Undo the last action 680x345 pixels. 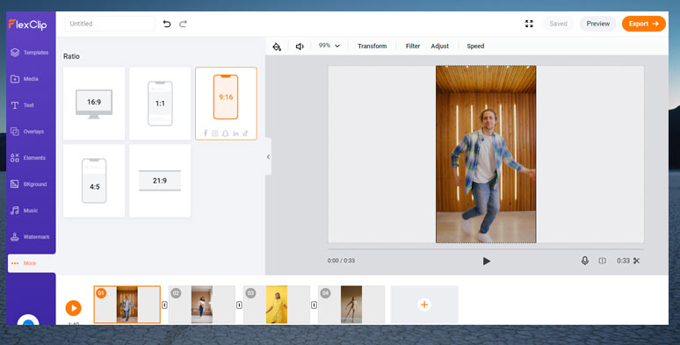[167, 24]
